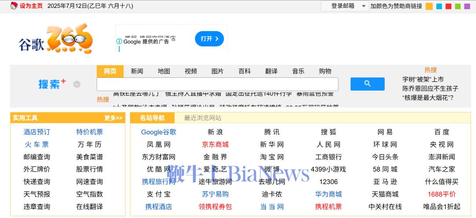The height and width of the screenshot is (218, 476).
Task: Open the 什么值得买 site link
Action: (442, 182)
